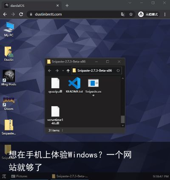The image size is (170, 180).
Task: Click the explorer vertical scrollbar thumb
Action: (123, 119)
